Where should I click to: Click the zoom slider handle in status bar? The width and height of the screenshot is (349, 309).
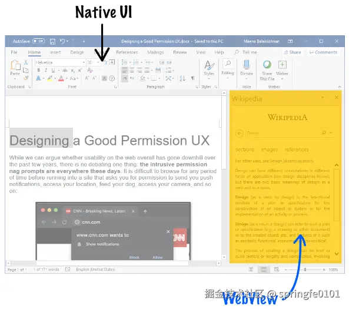pos(305,270)
